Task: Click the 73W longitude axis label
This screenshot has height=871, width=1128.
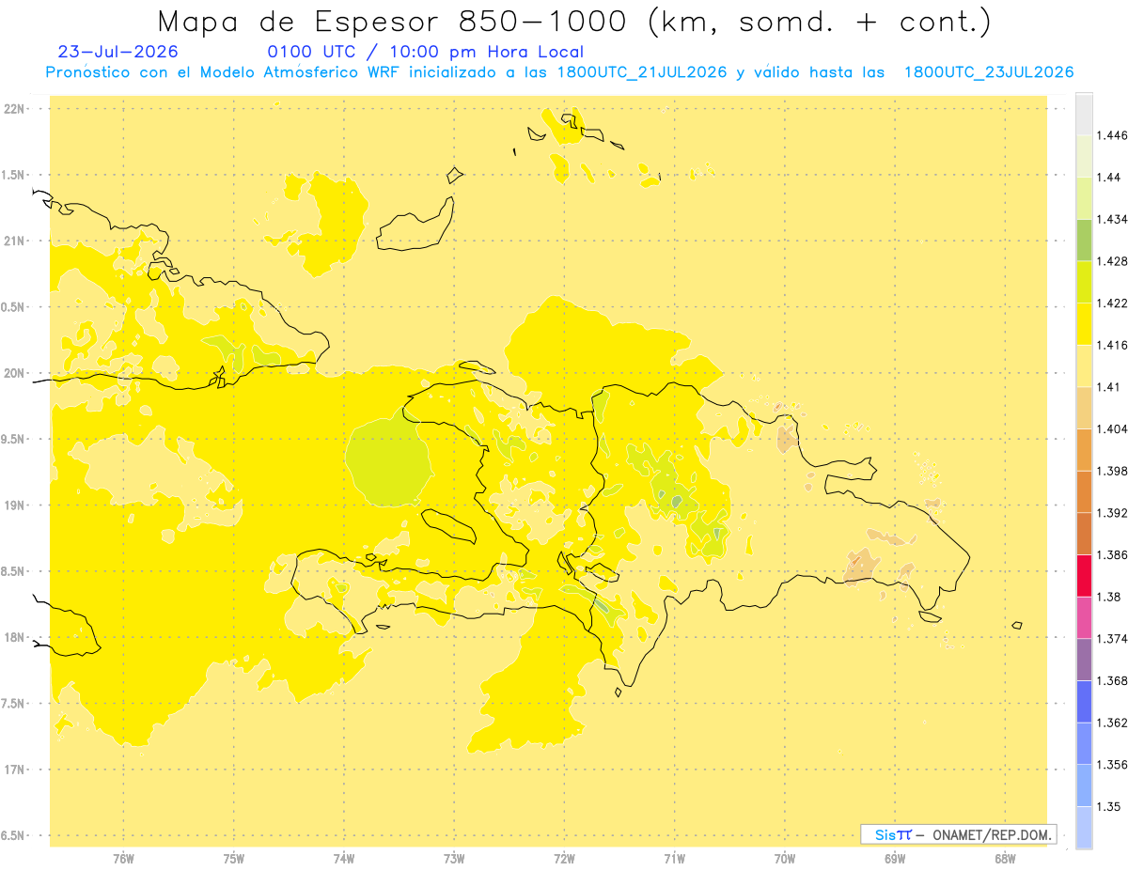Action: point(454,858)
